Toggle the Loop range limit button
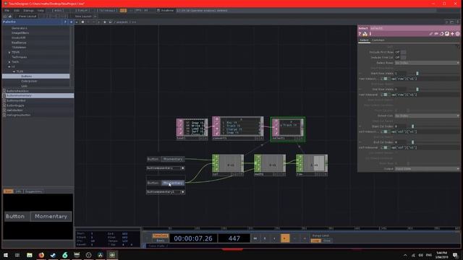 [x=315, y=240]
